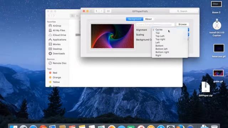Choose Center in the alignment menu

pos(170,30)
